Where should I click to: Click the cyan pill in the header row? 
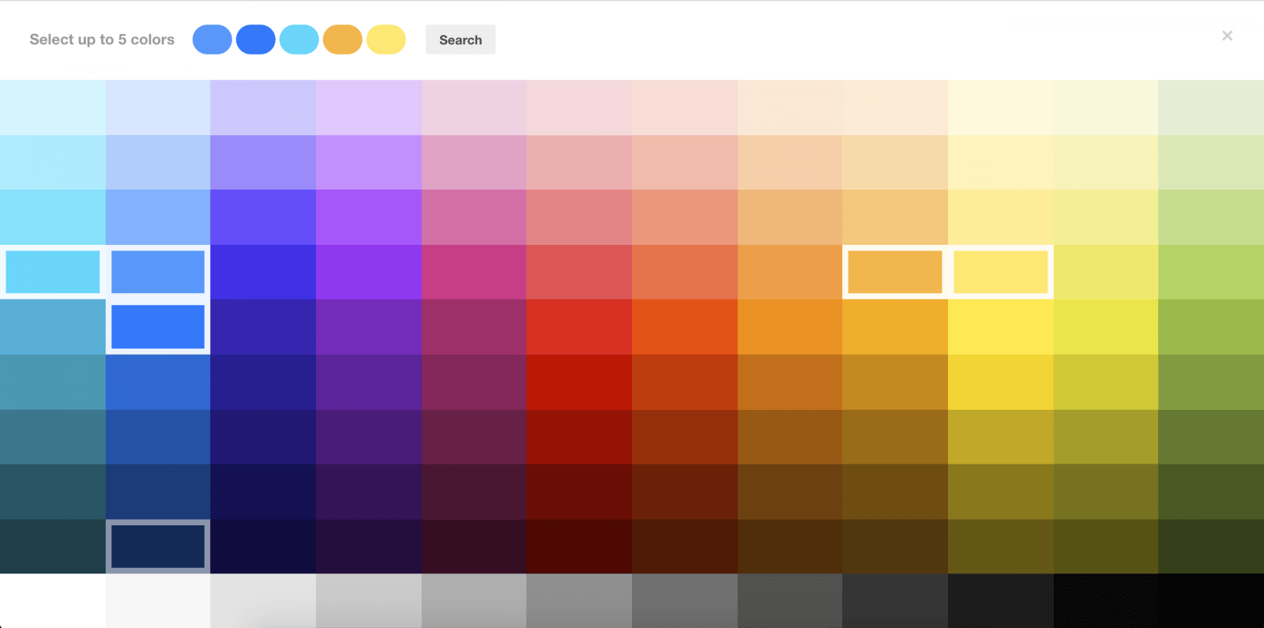click(299, 39)
